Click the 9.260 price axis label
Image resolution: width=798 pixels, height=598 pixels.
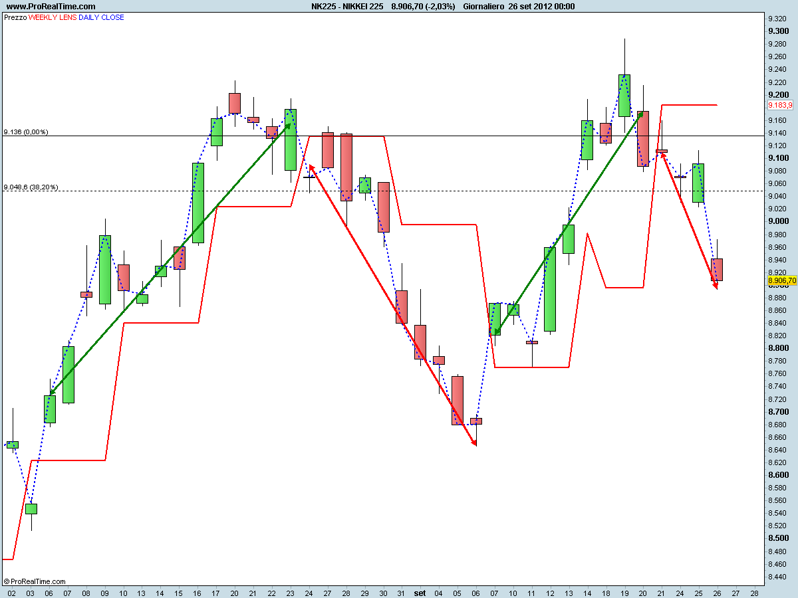click(x=777, y=57)
